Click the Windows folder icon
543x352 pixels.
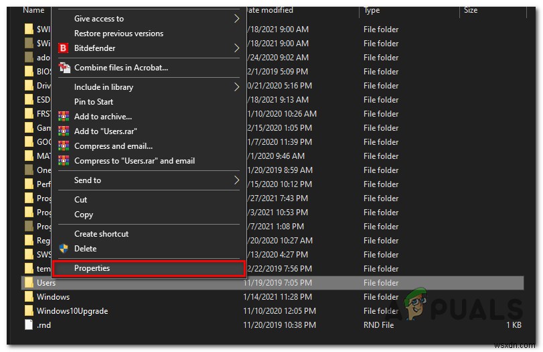29,297
